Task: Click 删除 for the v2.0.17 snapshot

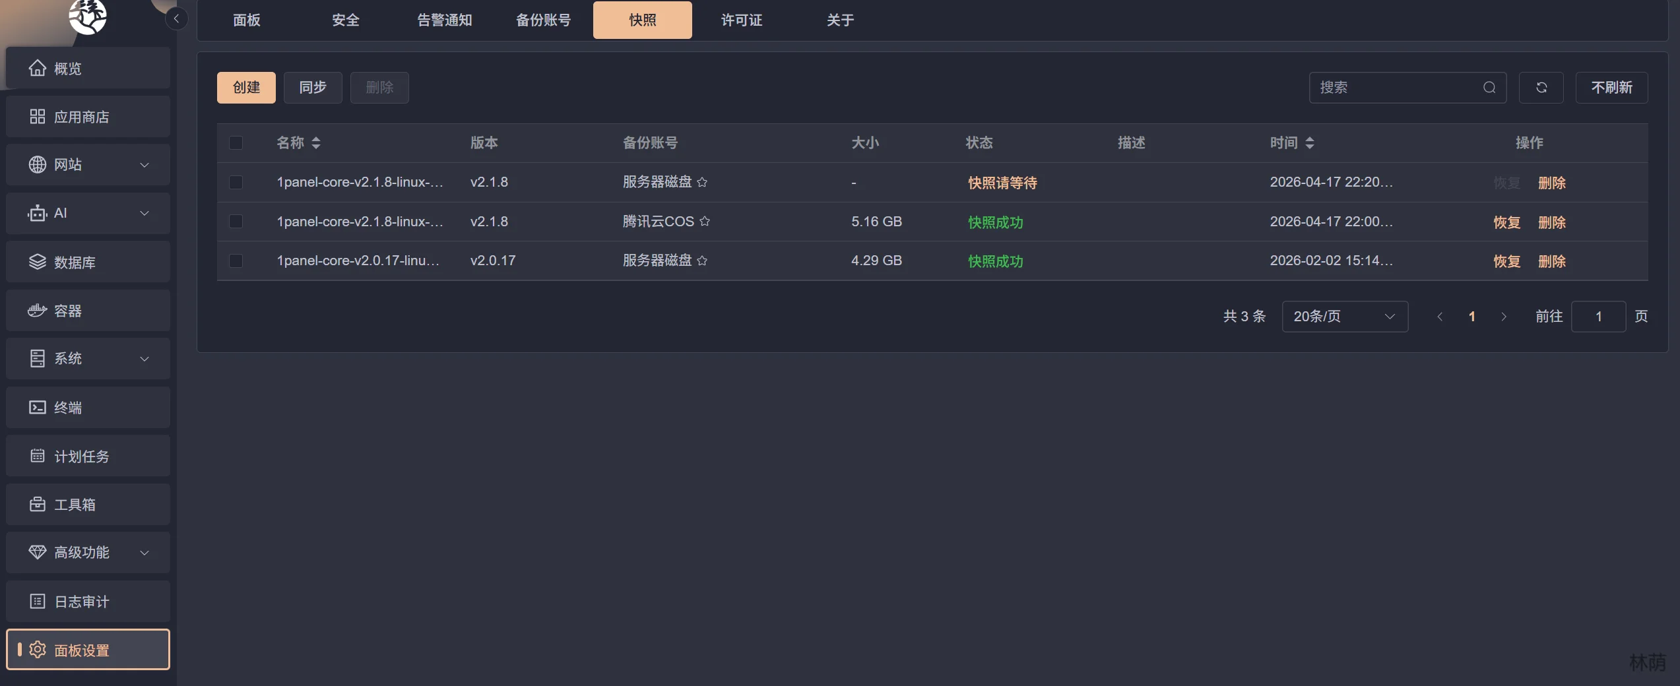Action: click(1552, 261)
